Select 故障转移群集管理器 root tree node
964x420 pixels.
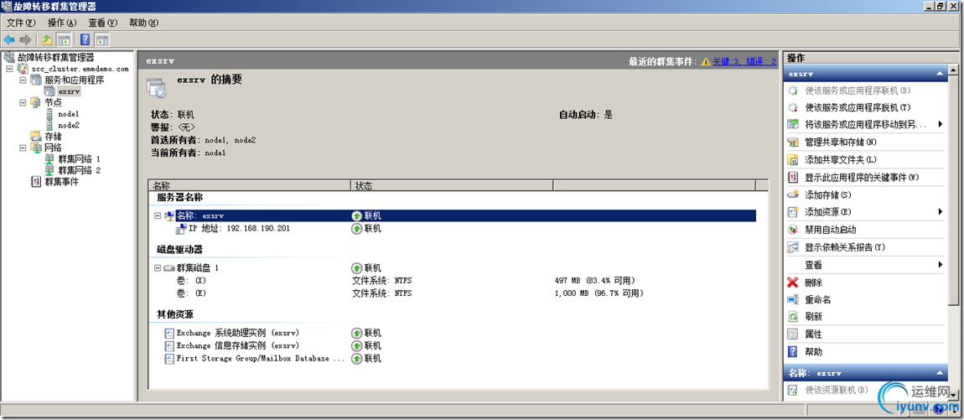pyautogui.click(x=56, y=57)
